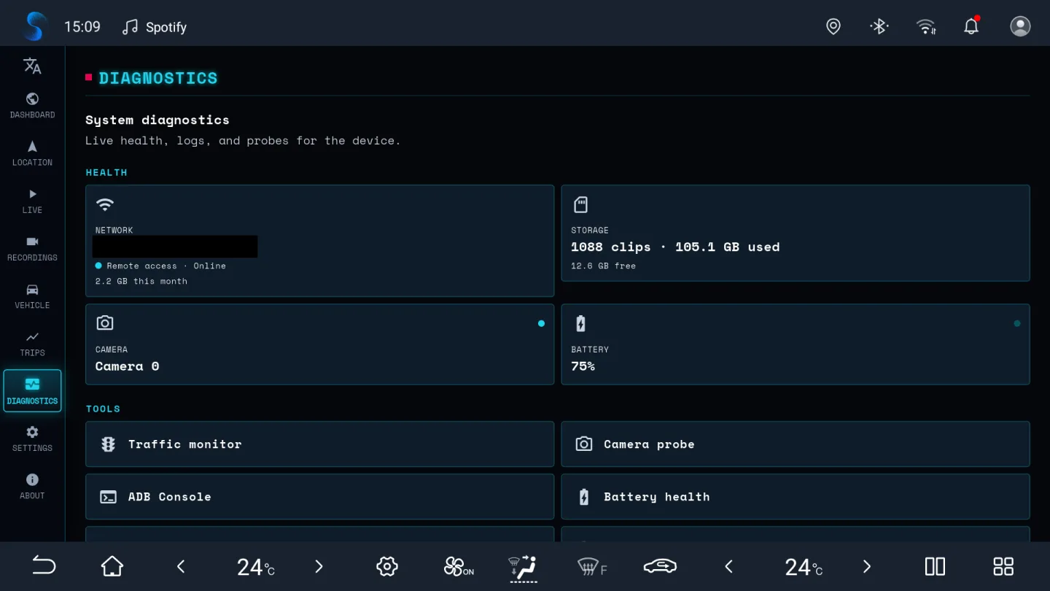Increase left temperature with right chevron
The height and width of the screenshot is (591, 1050).
tap(319, 566)
